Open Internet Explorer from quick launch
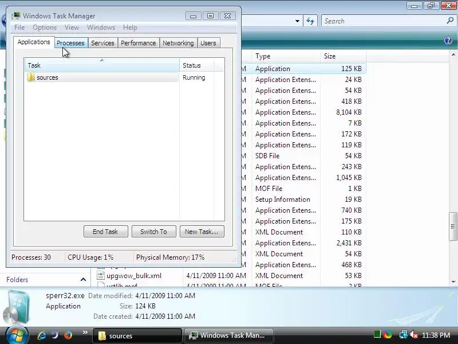The height and width of the screenshot is (344, 458). 42,335
